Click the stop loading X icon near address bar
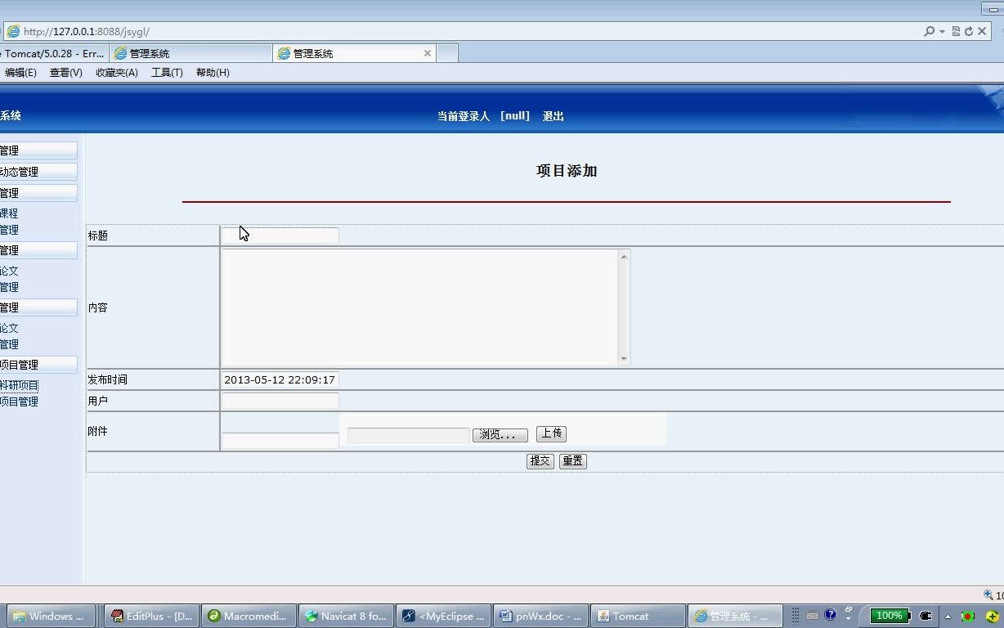The height and width of the screenshot is (628, 1004). coord(982,31)
